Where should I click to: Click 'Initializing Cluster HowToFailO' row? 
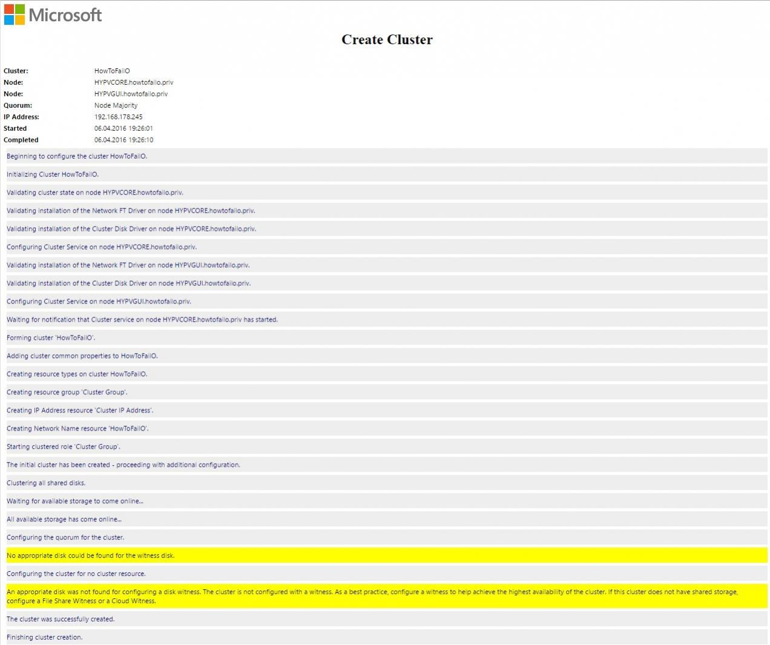(387, 174)
